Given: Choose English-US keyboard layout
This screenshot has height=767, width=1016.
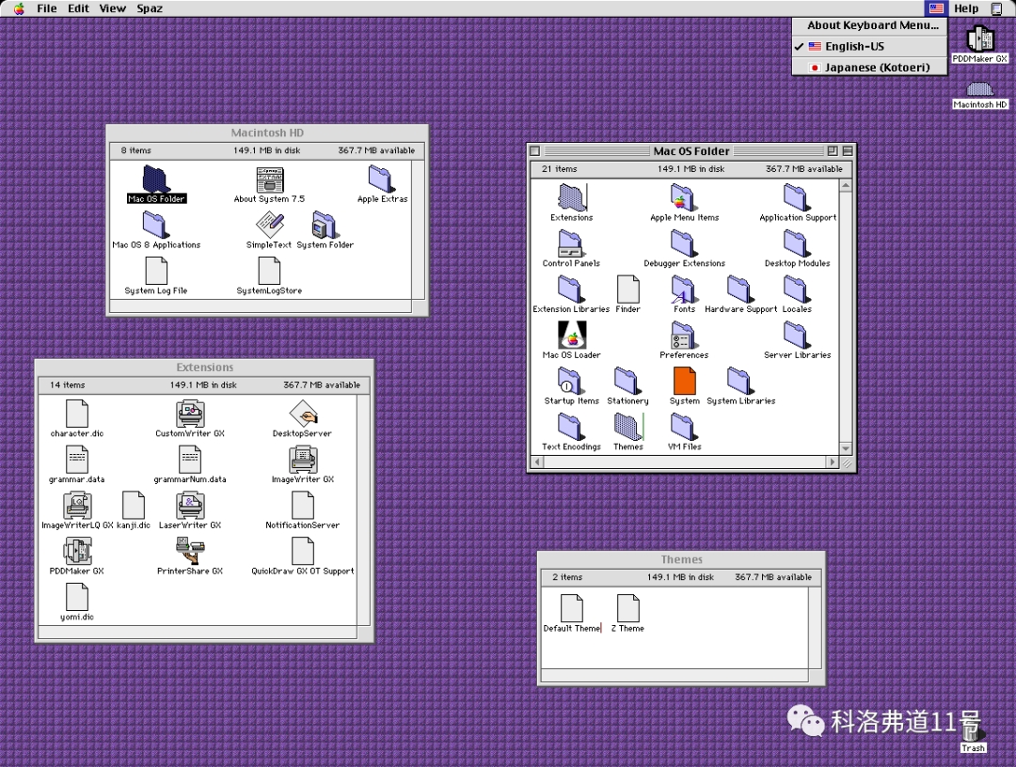Looking at the screenshot, I should coord(854,46).
